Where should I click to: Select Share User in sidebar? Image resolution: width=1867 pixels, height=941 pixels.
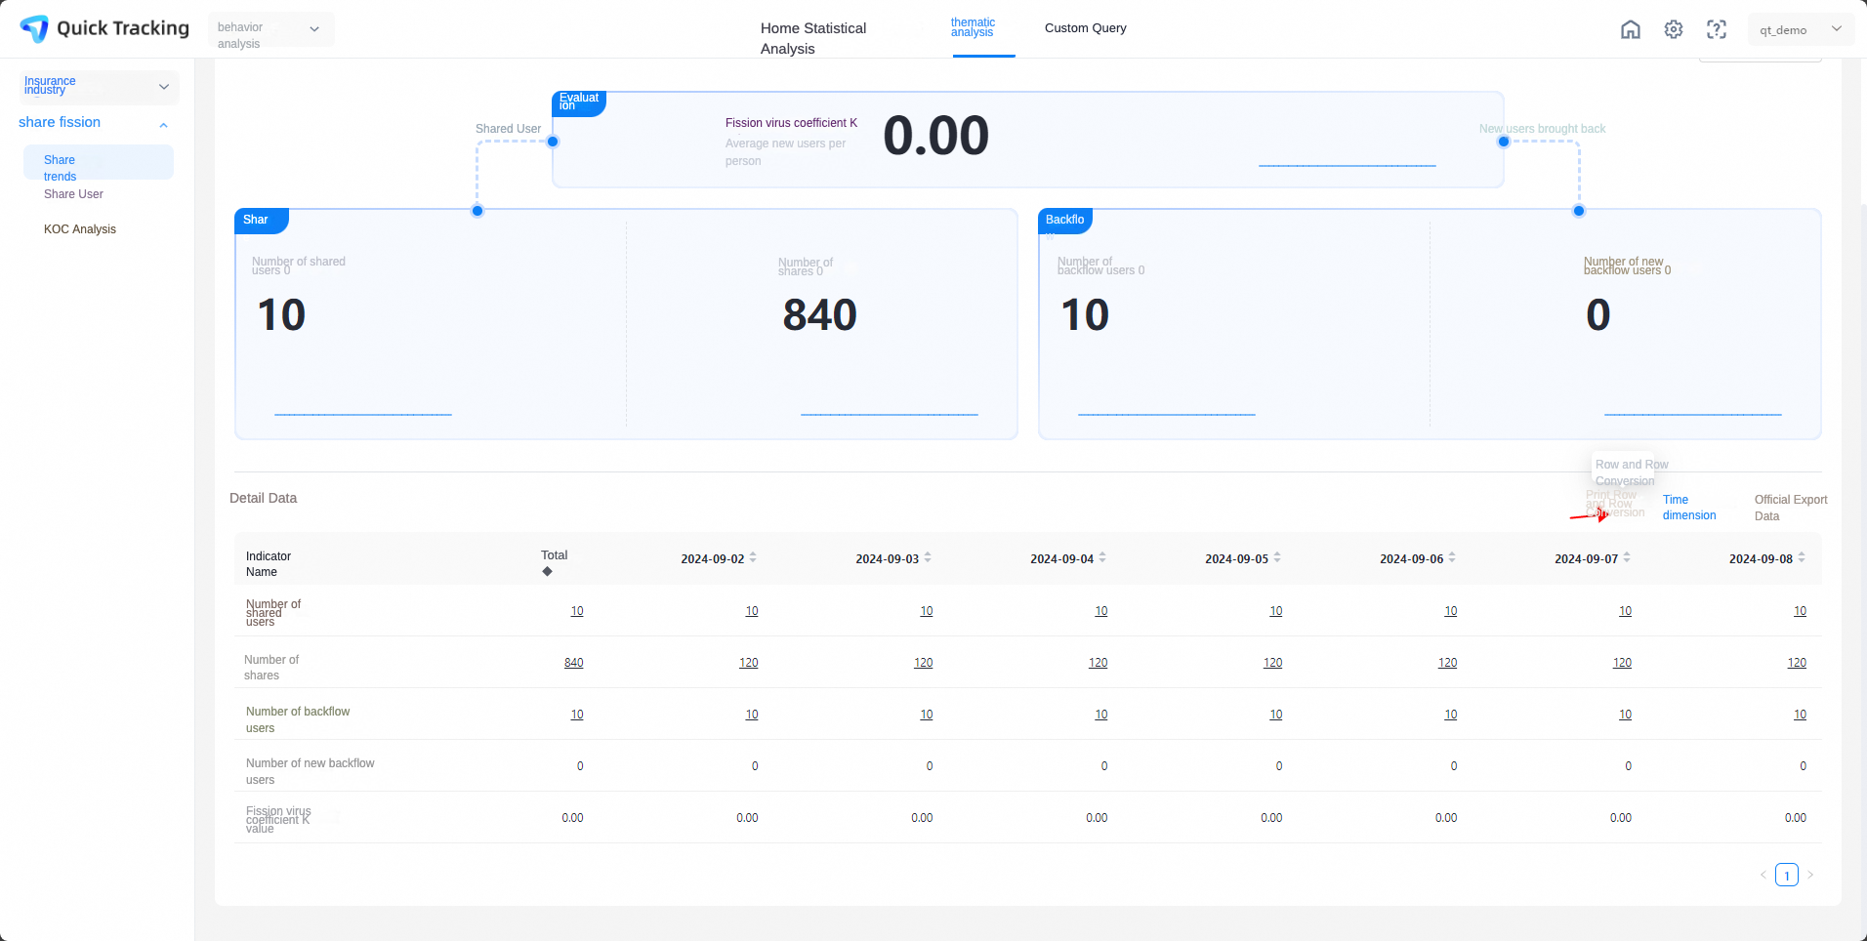[x=73, y=194]
